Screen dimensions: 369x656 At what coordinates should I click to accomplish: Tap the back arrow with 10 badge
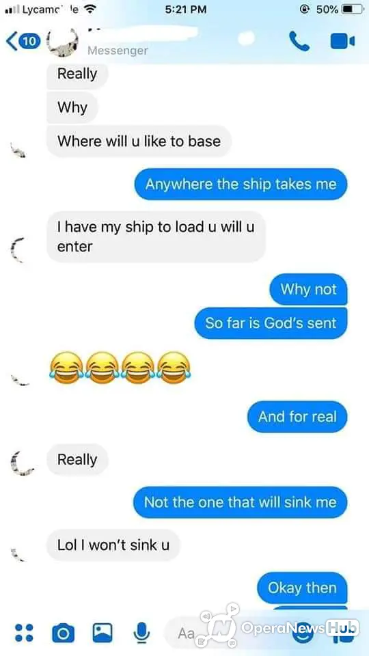pos(23,41)
